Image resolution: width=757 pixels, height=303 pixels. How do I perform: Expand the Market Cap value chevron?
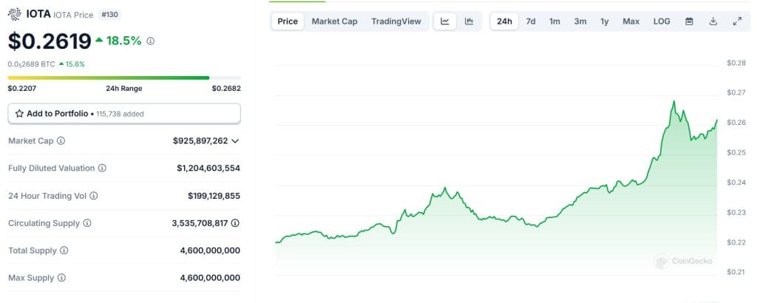click(x=235, y=141)
